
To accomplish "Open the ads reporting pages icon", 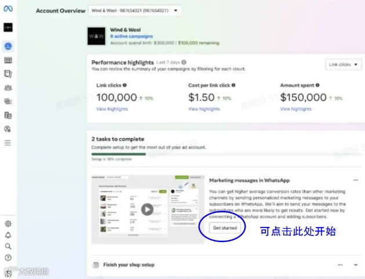I will [8, 74].
